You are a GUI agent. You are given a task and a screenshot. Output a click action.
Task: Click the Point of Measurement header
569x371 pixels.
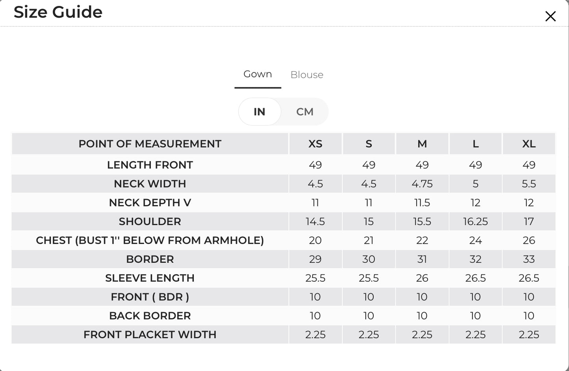(x=150, y=144)
